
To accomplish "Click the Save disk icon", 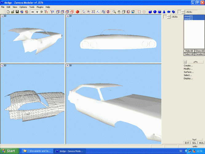I will click(x=17, y=12).
